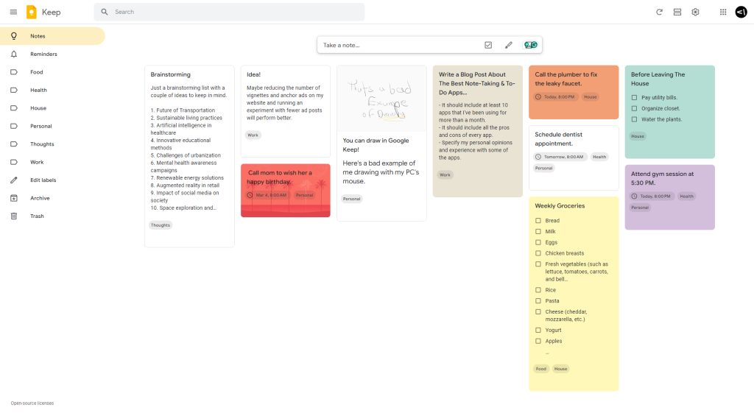Check the Yogurt checkbox in groceries

(538, 331)
